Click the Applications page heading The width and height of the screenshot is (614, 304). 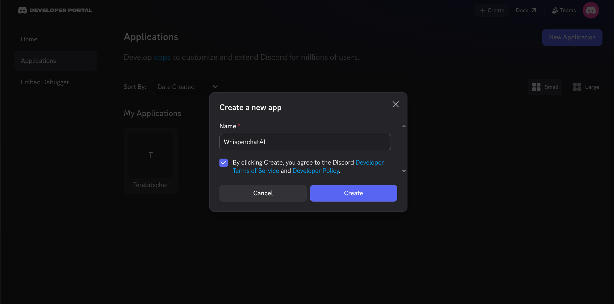151,37
